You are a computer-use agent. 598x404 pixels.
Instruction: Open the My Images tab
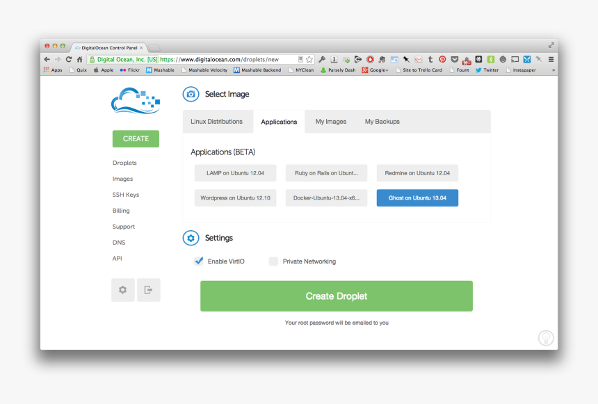[x=331, y=121]
